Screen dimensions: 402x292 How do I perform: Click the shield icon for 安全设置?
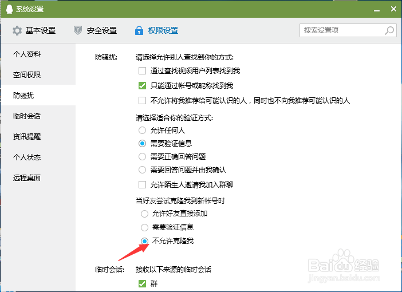[78, 30]
